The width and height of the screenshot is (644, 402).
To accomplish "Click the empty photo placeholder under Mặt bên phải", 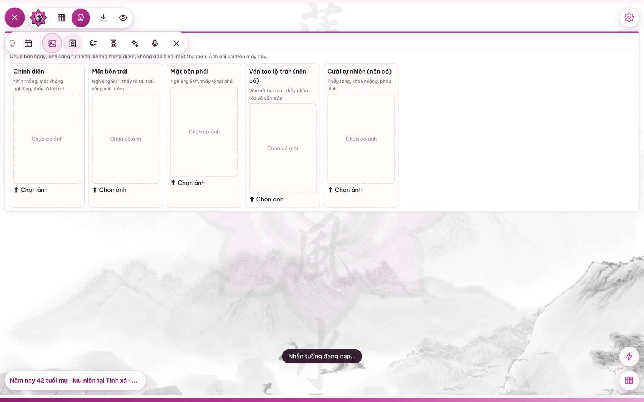I will click(204, 132).
